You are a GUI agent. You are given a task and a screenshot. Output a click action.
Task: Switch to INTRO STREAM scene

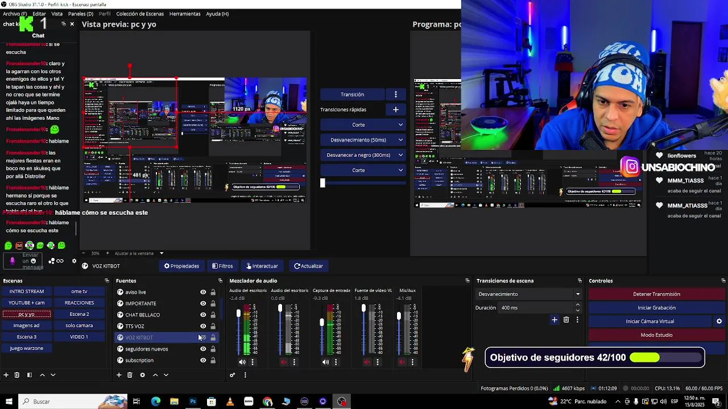[27, 291]
